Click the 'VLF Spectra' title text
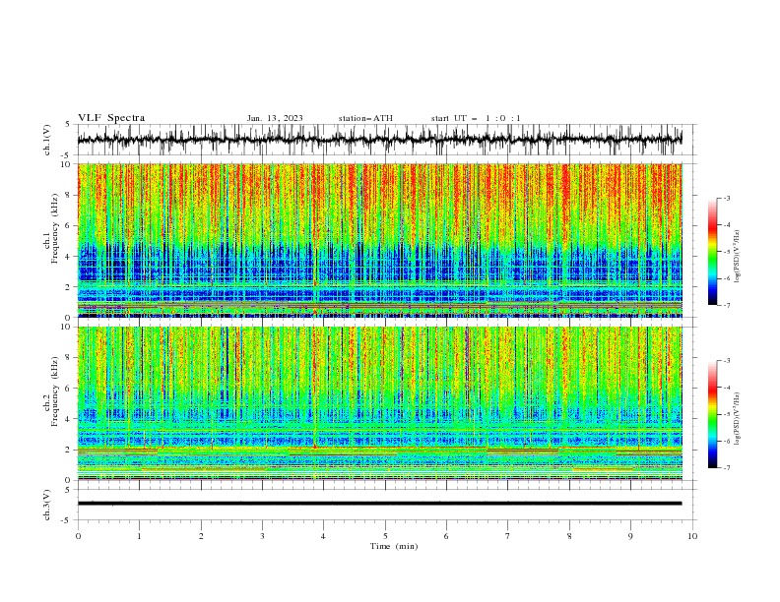 (111, 118)
